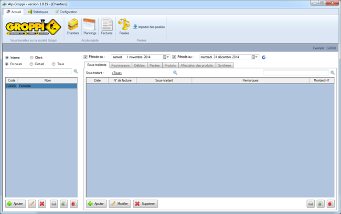Open the Plannings calendar icon
The image size is (341, 214).
click(90, 26)
